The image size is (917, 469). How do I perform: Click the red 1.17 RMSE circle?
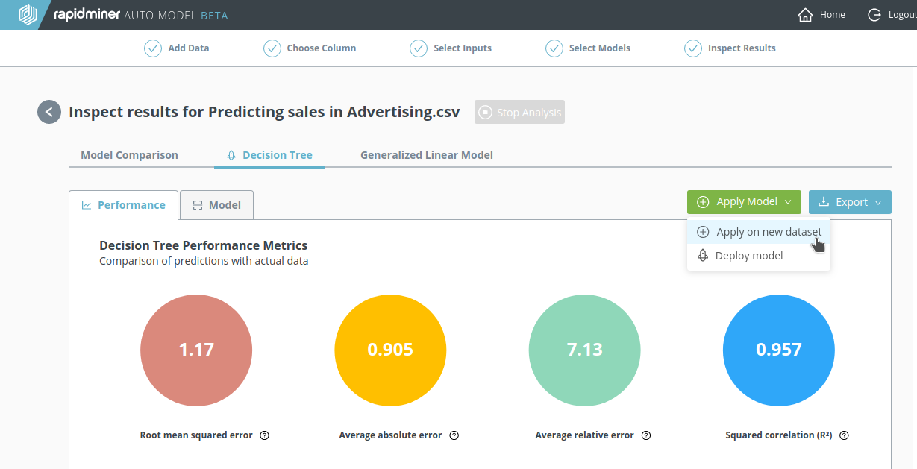196,350
